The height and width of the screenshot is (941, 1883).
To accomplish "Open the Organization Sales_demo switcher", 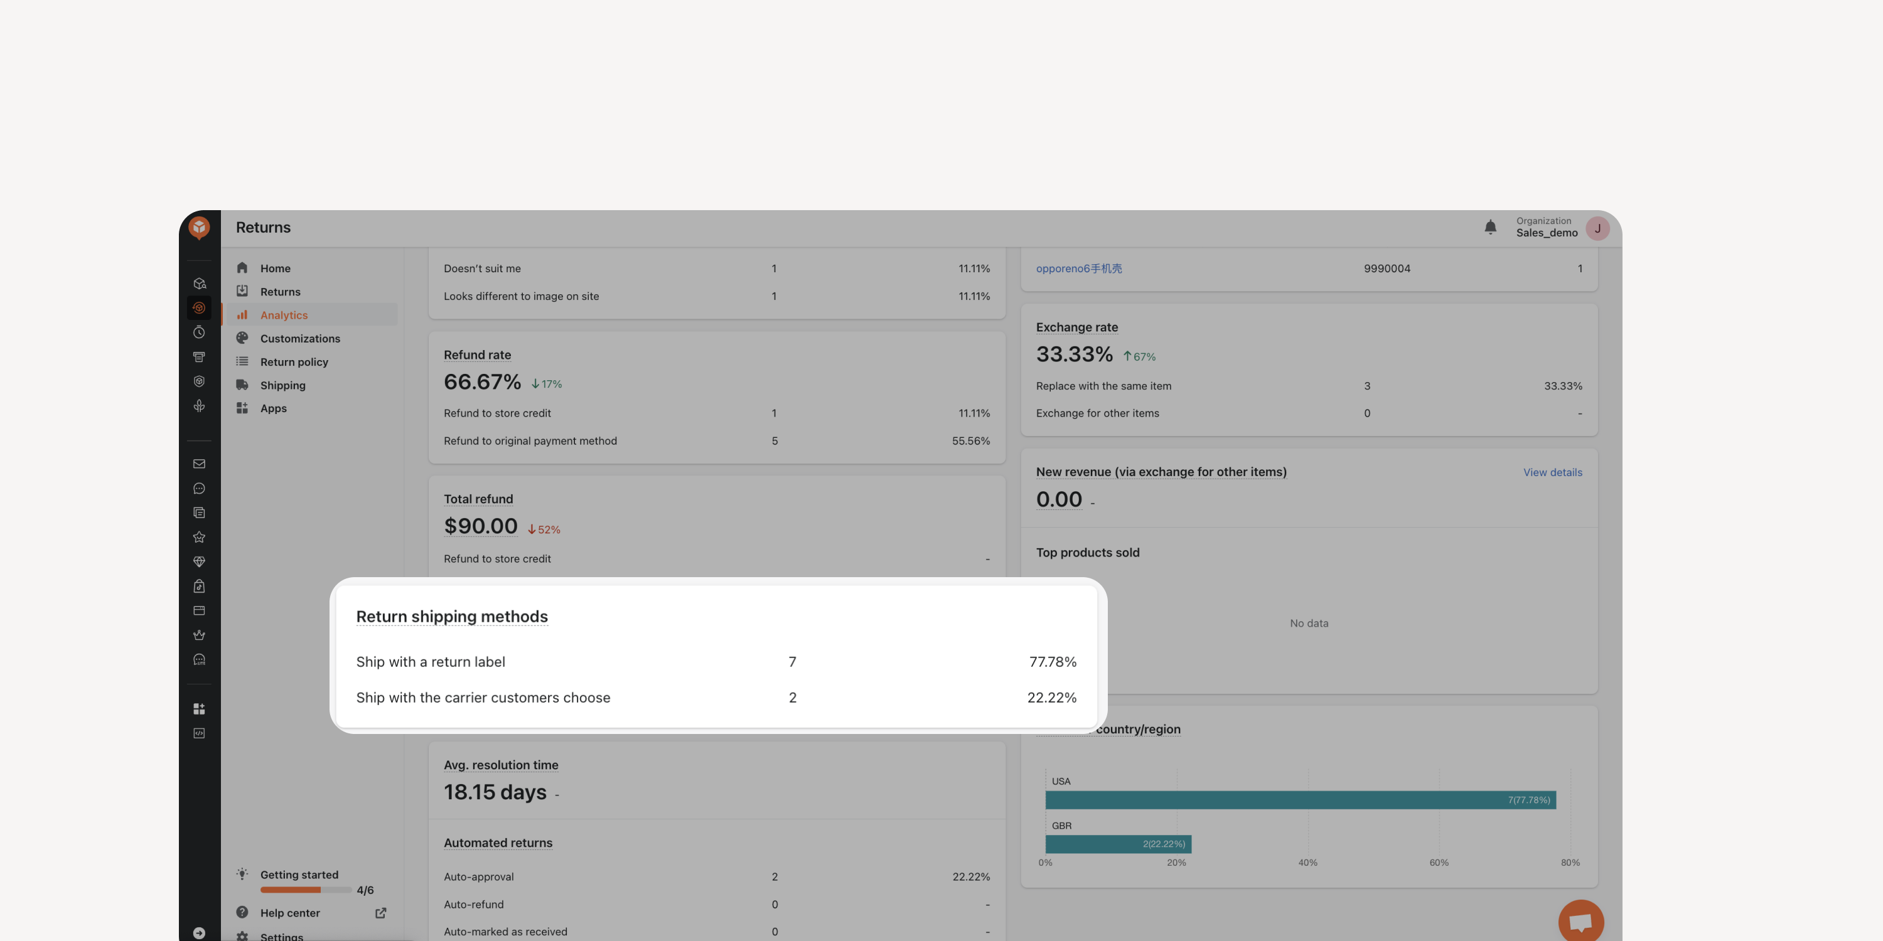I will pyautogui.click(x=1546, y=227).
